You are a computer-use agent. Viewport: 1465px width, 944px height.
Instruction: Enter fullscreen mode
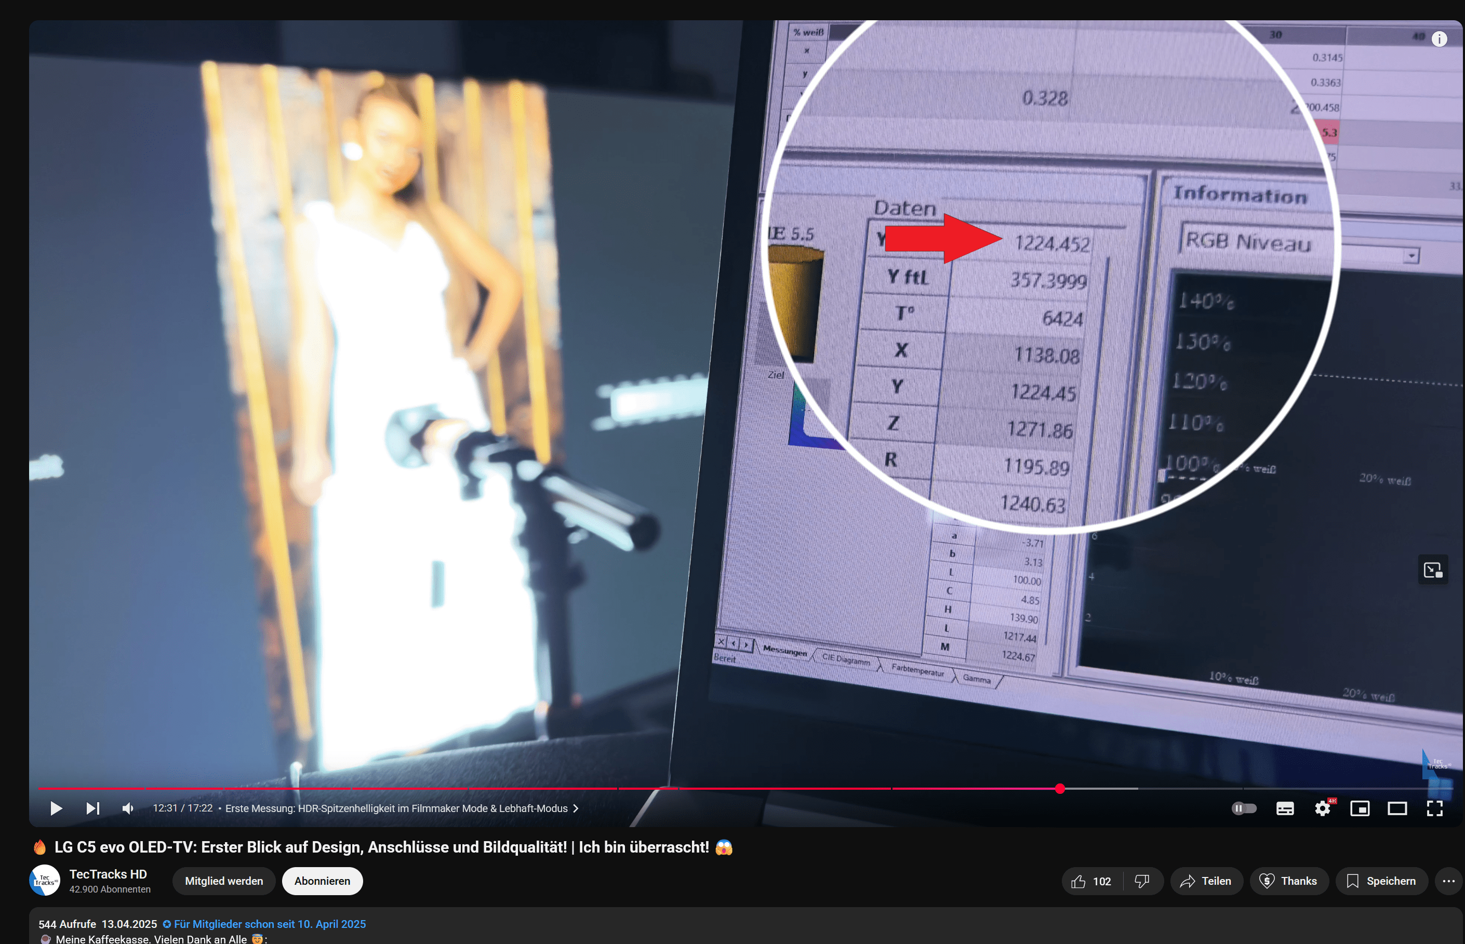click(1434, 808)
